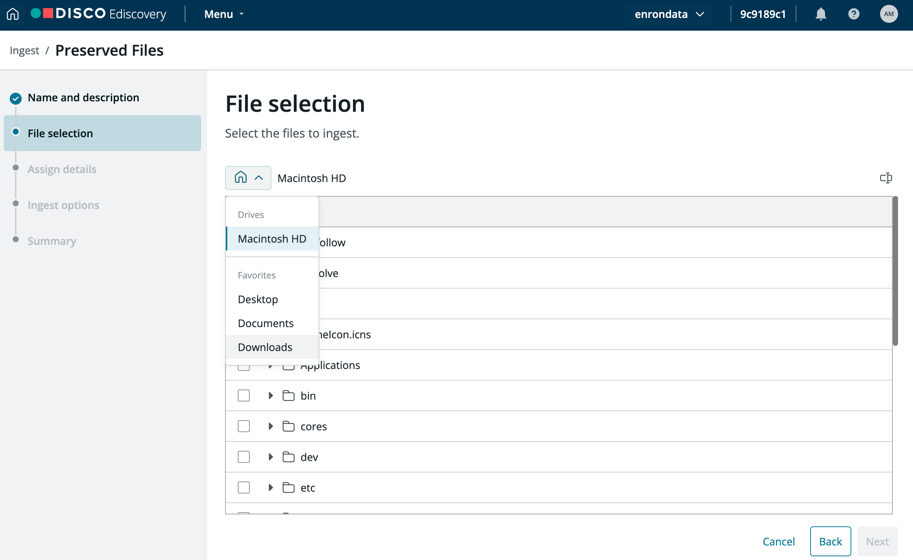Check the etc folder checkbox

coord(244,487)
